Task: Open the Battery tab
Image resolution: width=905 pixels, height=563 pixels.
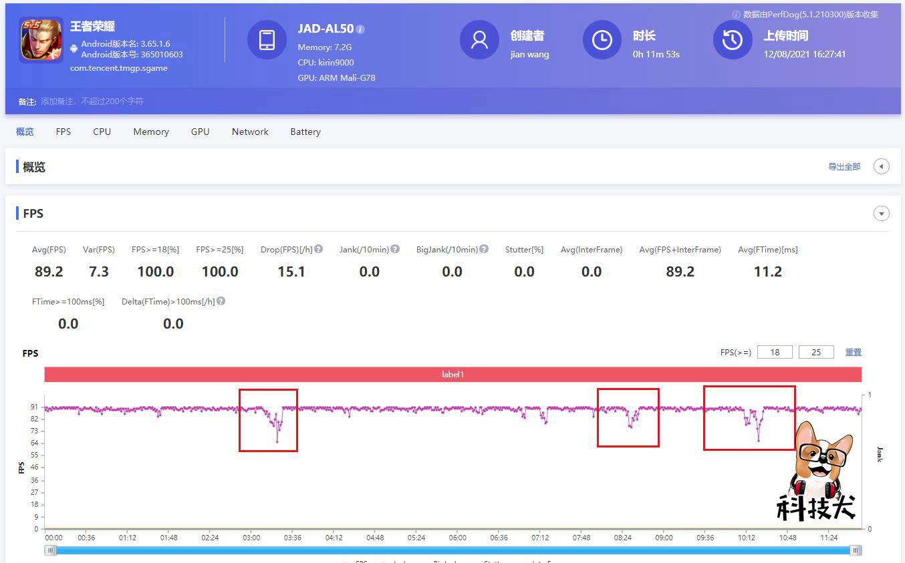Action: coord(305,132)
